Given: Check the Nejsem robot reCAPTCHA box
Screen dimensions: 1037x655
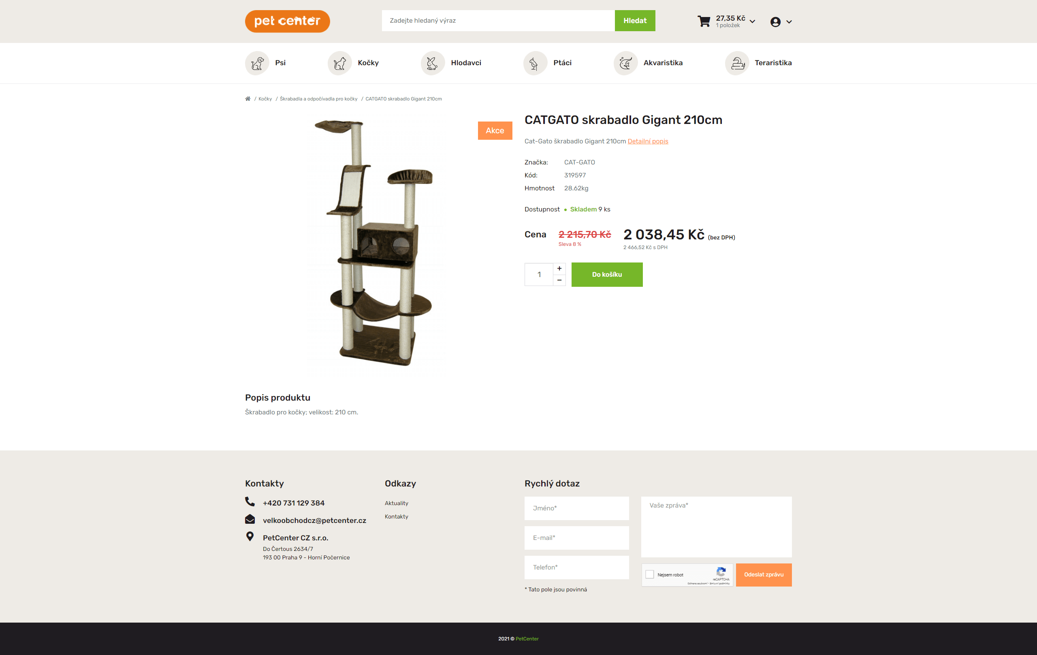Looking at the screenshot, I should (649, 574).
